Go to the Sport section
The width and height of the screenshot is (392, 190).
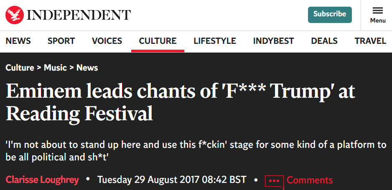(x=61, y=41)
